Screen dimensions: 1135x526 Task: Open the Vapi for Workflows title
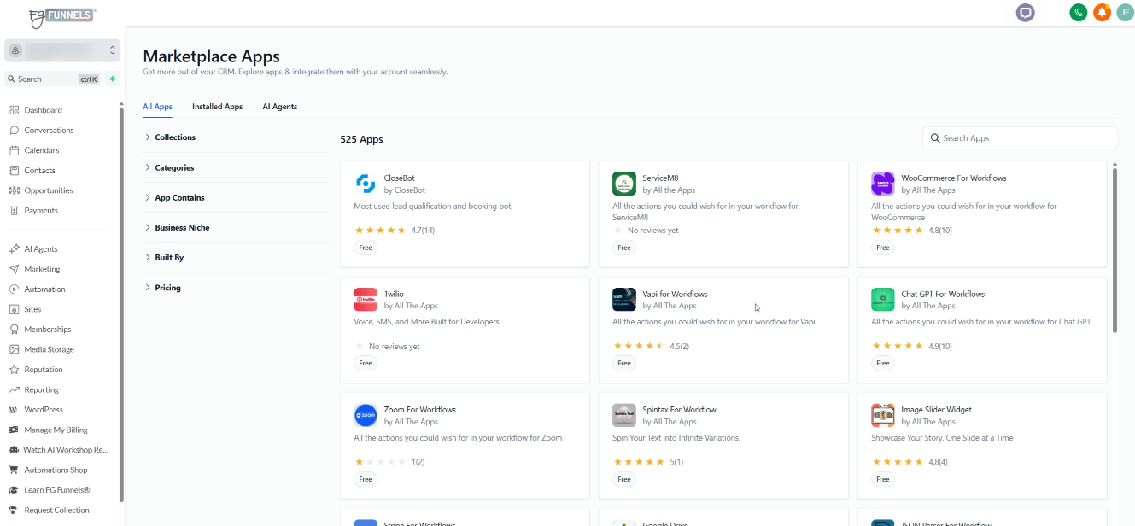675,294
